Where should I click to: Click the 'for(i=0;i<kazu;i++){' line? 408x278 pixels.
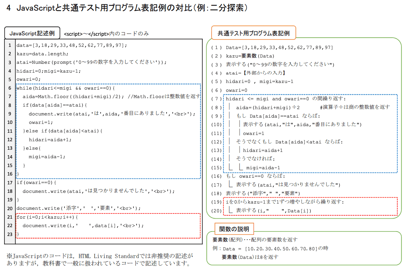[47, 217]
